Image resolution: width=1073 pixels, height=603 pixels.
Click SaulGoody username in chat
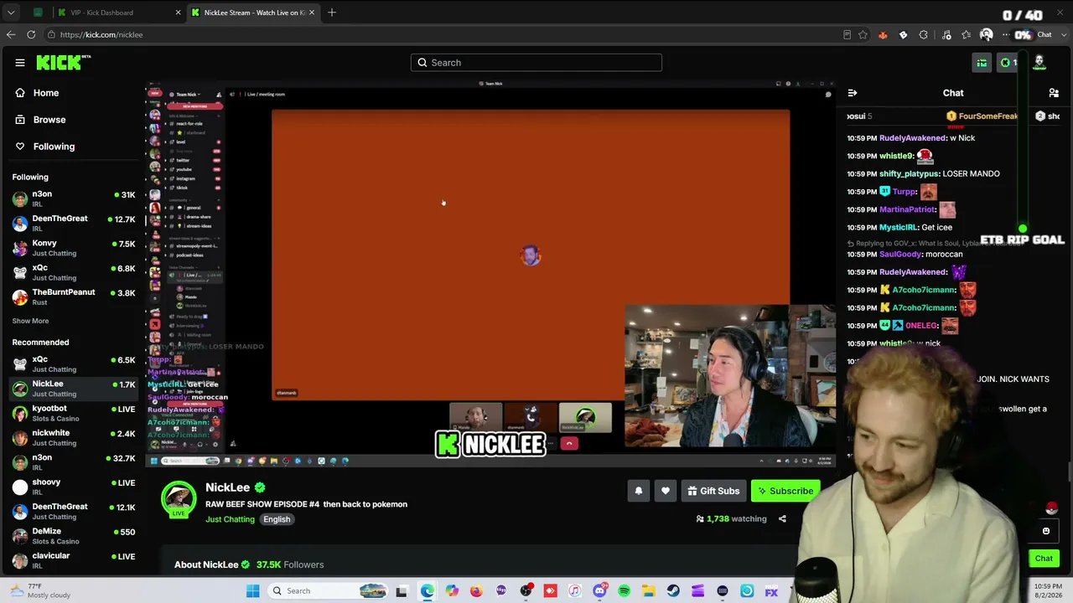pos(900,255)
